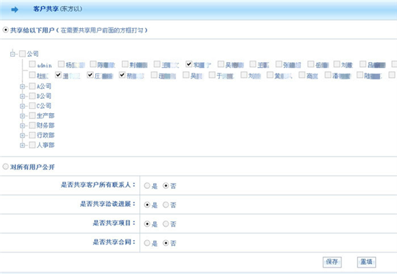Uncheck the user checkbox starting with 庄
The height and width of the screenshot is (274, 397).
tap(90, 75)
